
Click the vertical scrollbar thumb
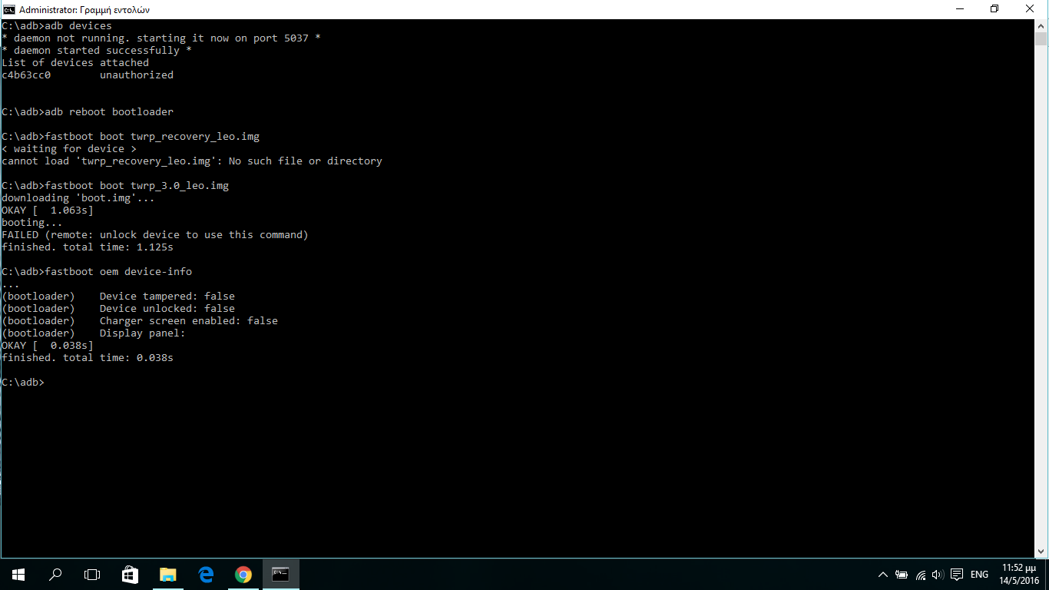click(1041, 40)
